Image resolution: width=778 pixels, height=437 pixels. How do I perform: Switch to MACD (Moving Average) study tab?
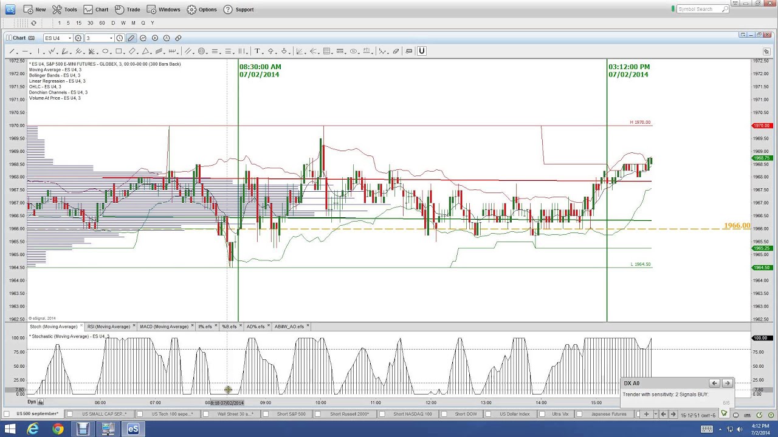[164, 327]
